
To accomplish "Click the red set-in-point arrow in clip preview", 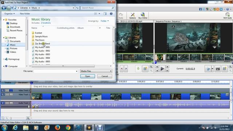I will coord(122,69).
